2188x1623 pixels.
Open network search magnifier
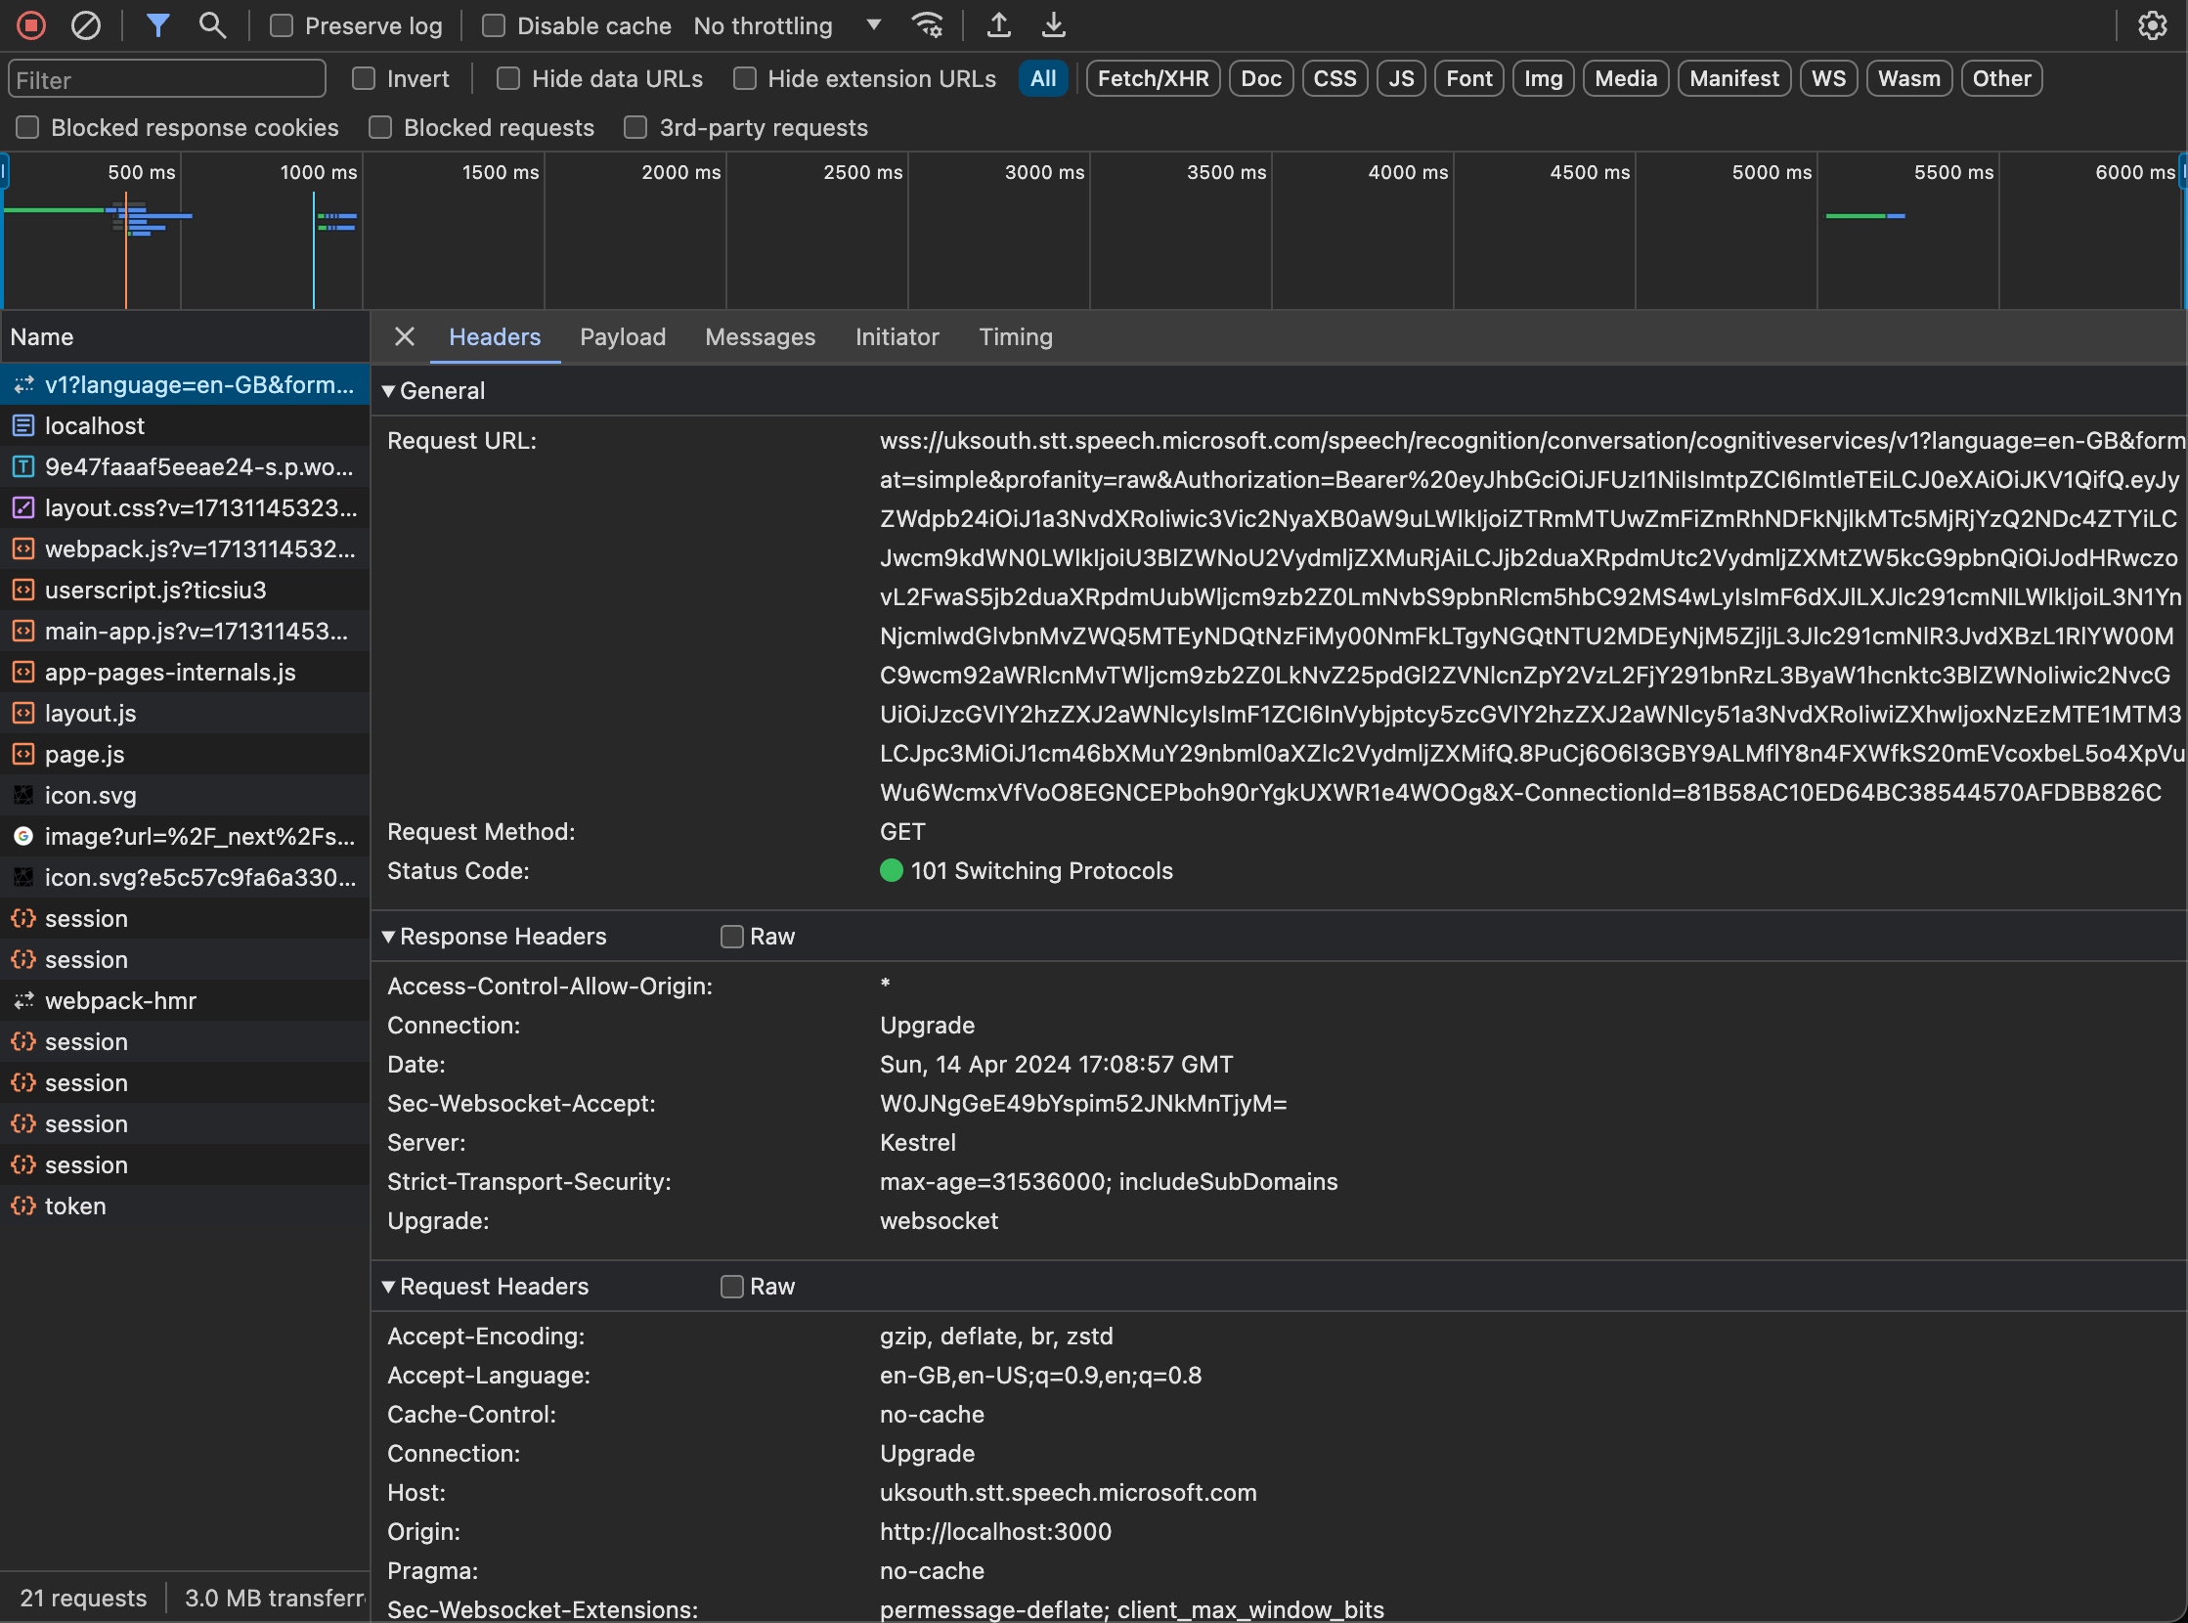(x=212, y=25)
